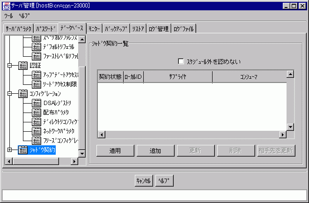Click the 削除 button
Screen dimensions: 309x203
pos(236,150)
